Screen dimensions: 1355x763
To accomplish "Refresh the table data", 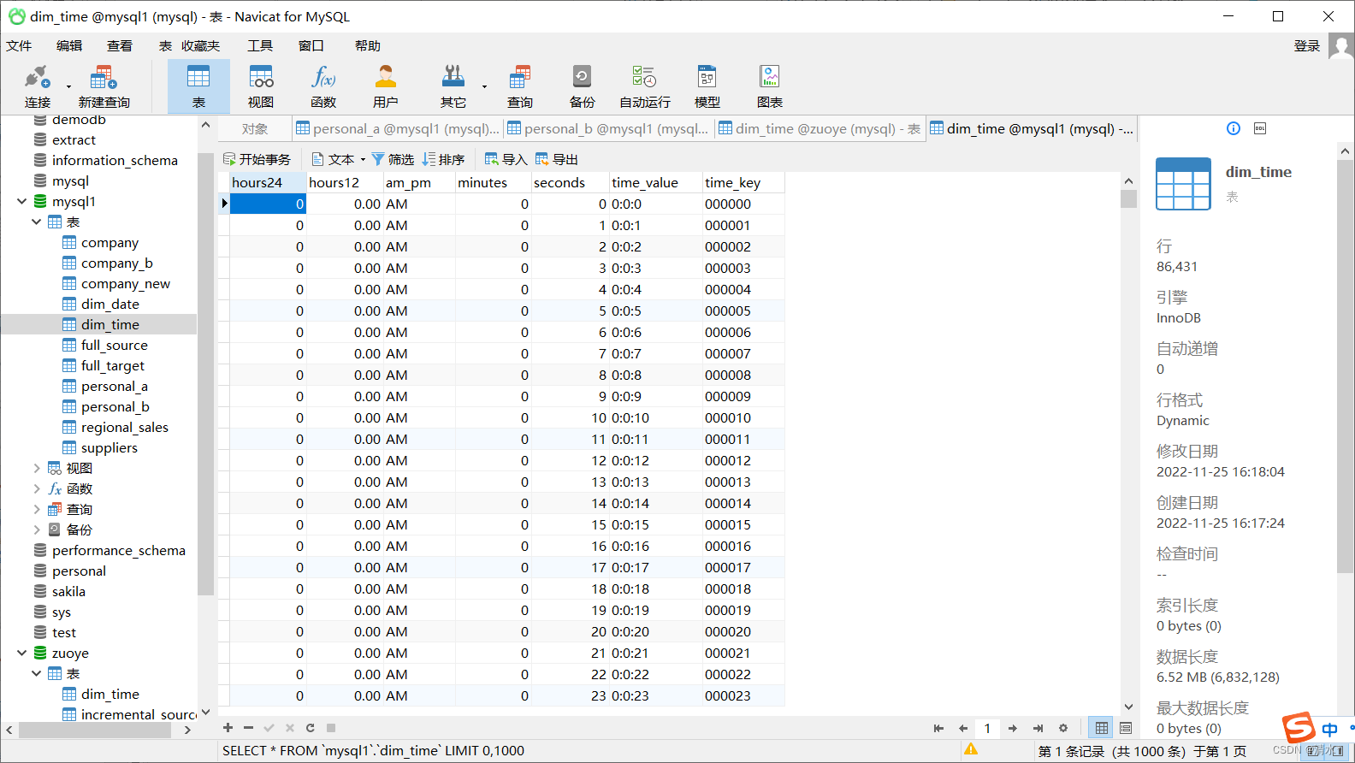I will (310, 728).
